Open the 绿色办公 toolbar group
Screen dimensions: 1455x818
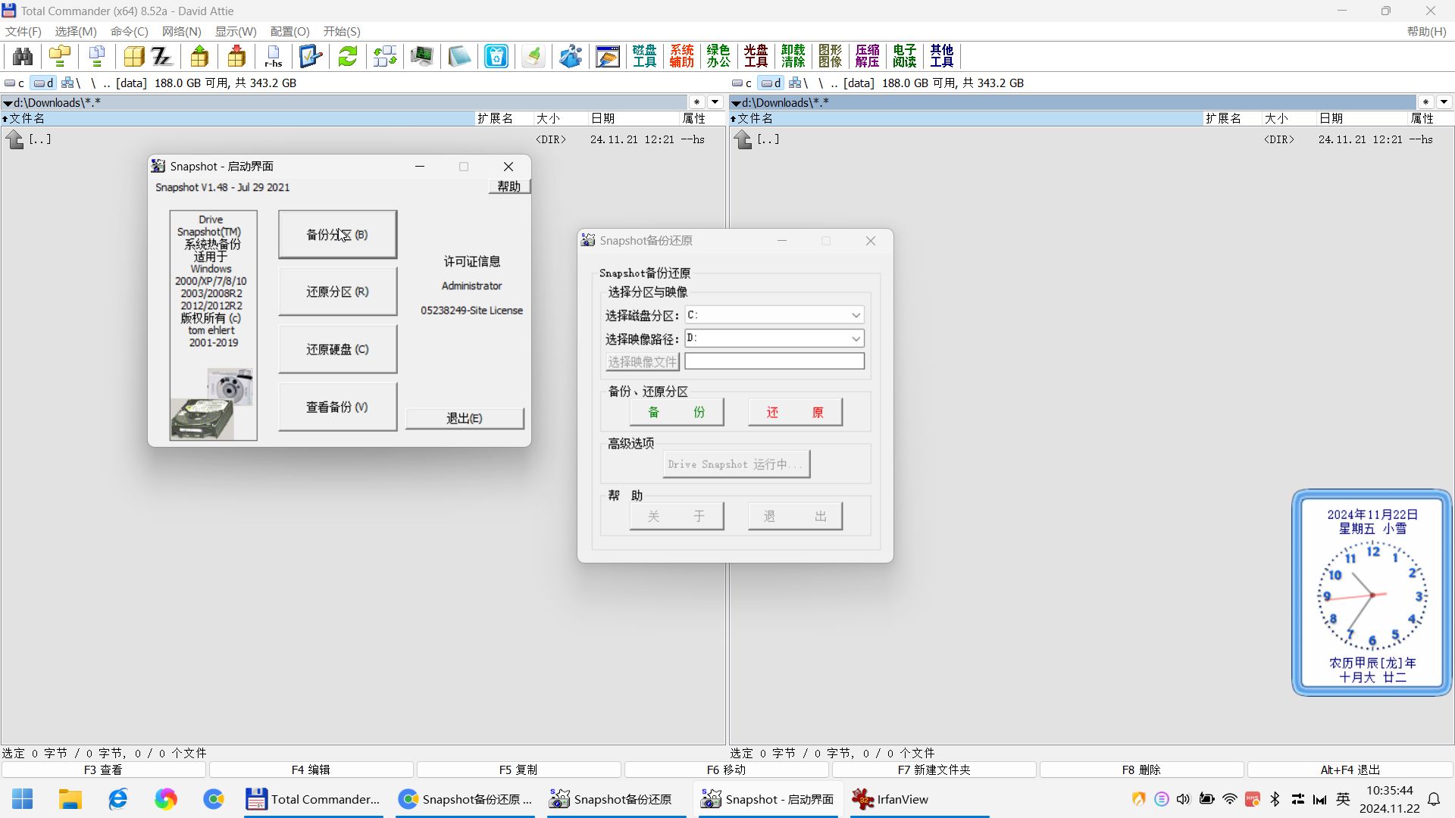(x=718, y=56)
